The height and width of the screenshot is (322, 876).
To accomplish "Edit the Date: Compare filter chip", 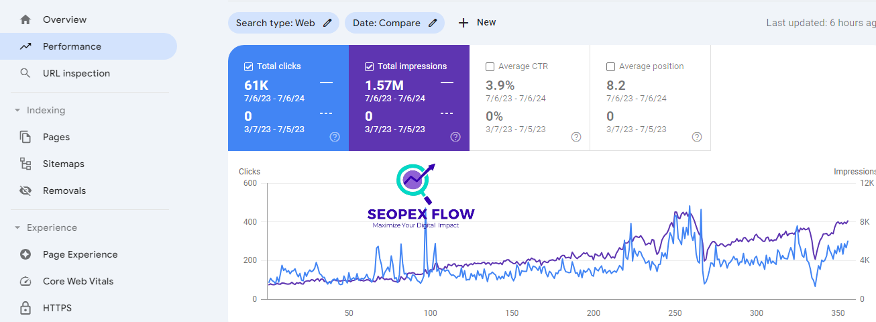I will tap(394, 23).
